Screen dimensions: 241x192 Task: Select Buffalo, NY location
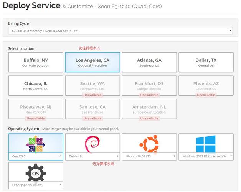click(36, 62)
